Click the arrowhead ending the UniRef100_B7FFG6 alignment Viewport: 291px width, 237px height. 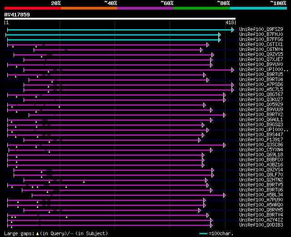pyautogui.click(x=220, y=40)
